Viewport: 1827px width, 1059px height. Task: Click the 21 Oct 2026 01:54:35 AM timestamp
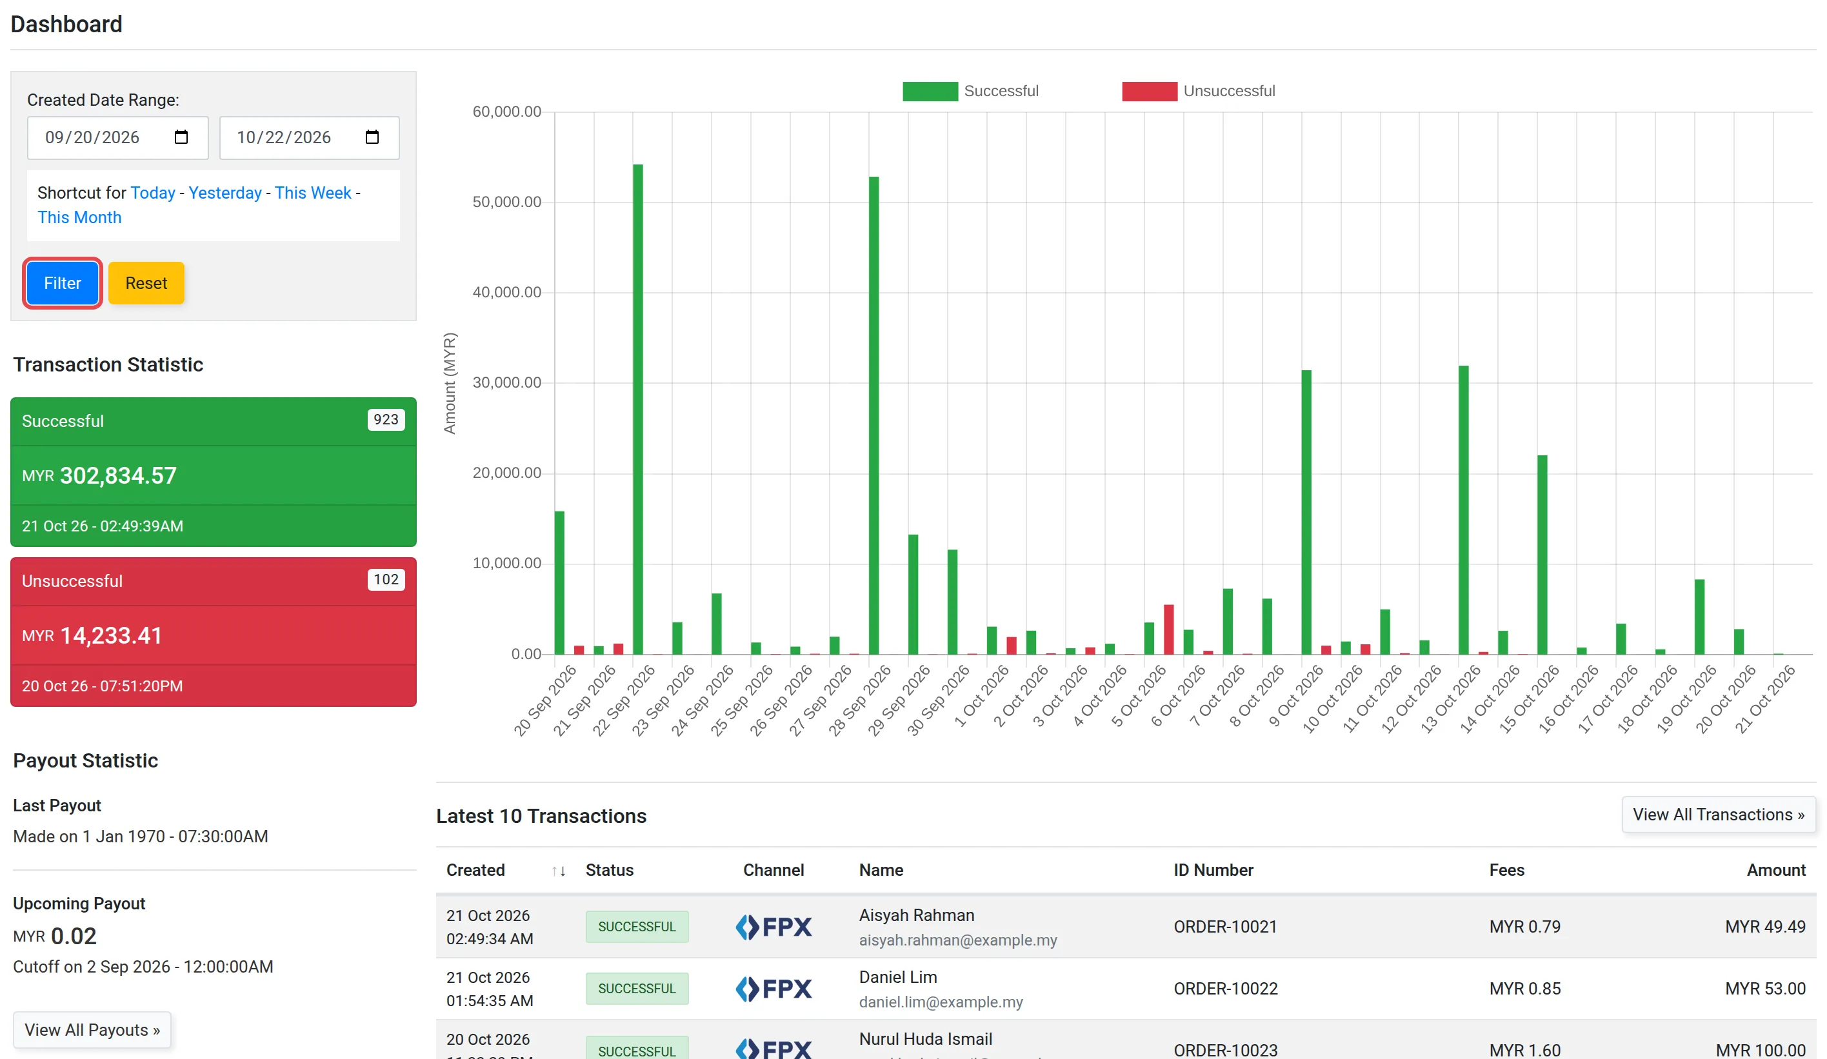click(490, 989)
